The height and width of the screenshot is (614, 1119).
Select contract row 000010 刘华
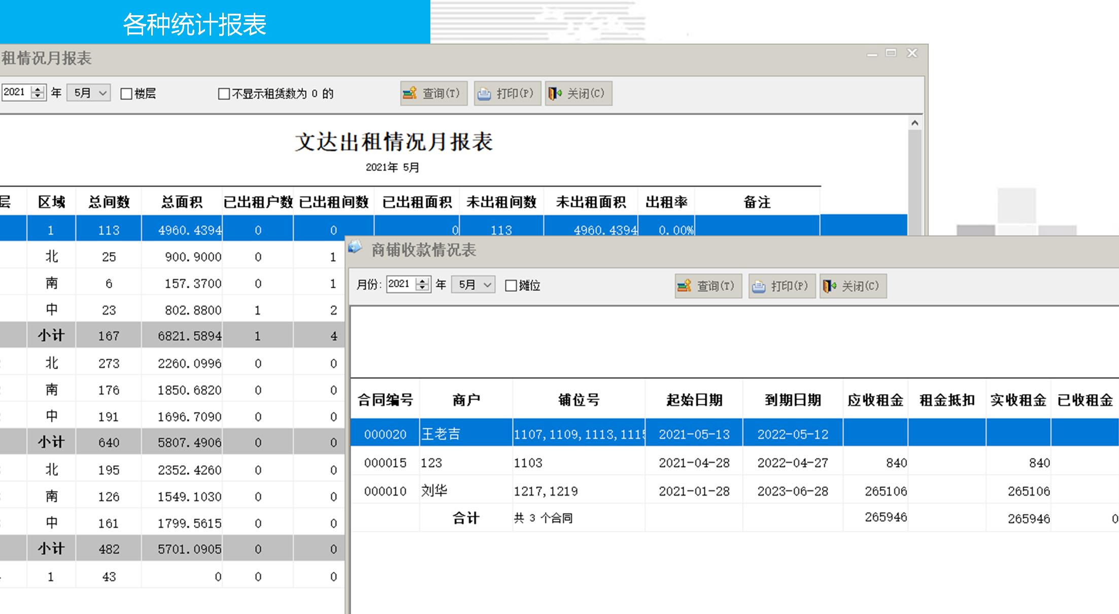385,491
